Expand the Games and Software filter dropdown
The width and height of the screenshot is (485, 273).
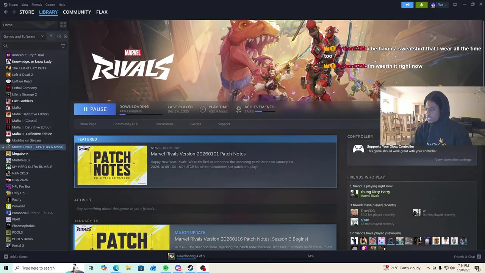(x=23, y=36)
